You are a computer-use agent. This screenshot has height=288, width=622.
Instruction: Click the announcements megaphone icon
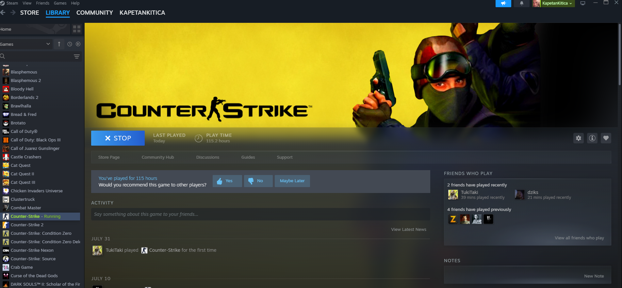point(503,3)
